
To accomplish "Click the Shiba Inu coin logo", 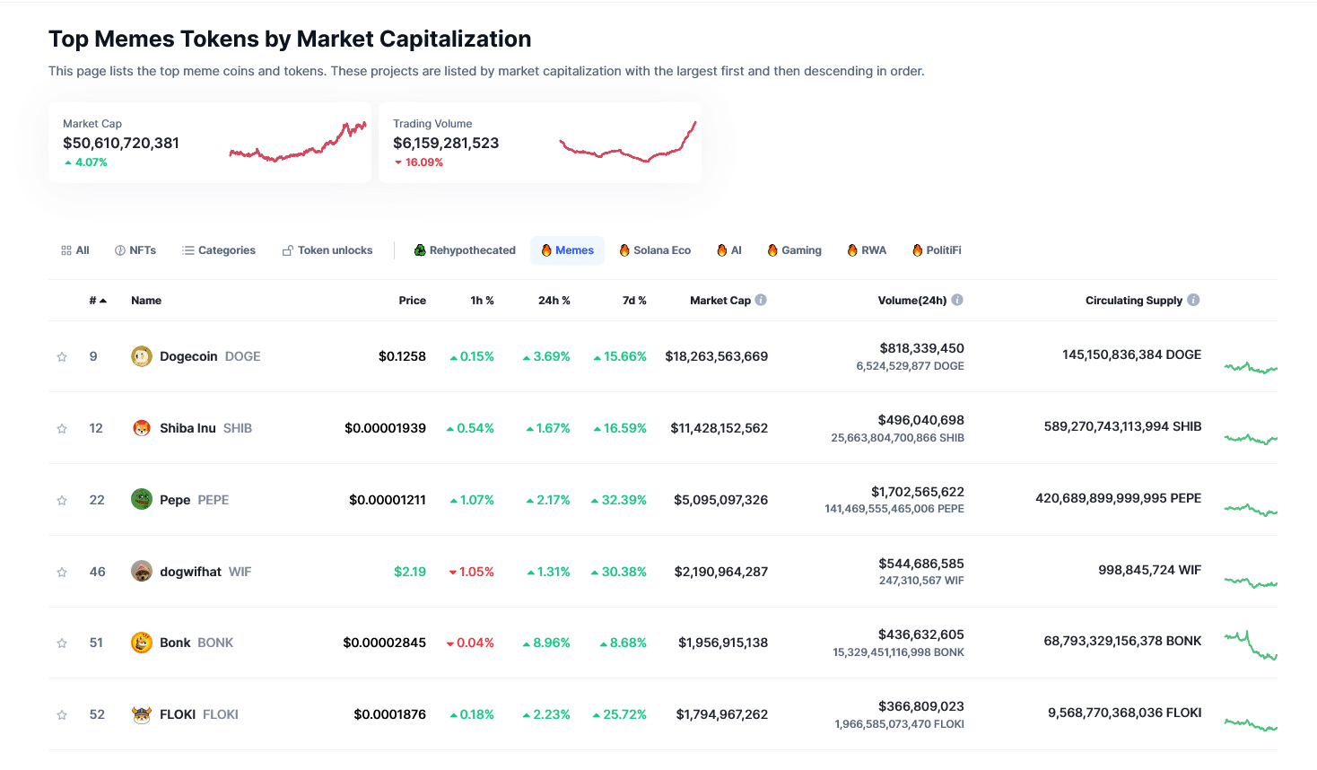I will [x=142, y=428].
